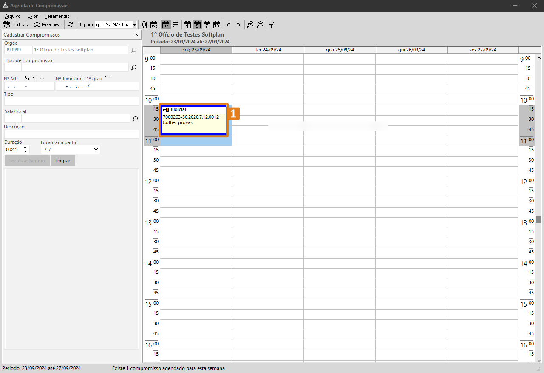Select the calendar grid view icon

click(166, 25)
